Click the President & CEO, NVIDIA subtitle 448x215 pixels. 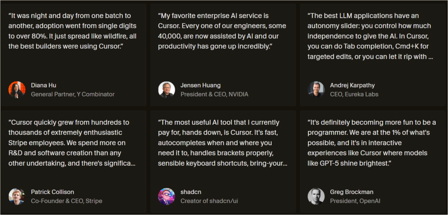point(214,94)
